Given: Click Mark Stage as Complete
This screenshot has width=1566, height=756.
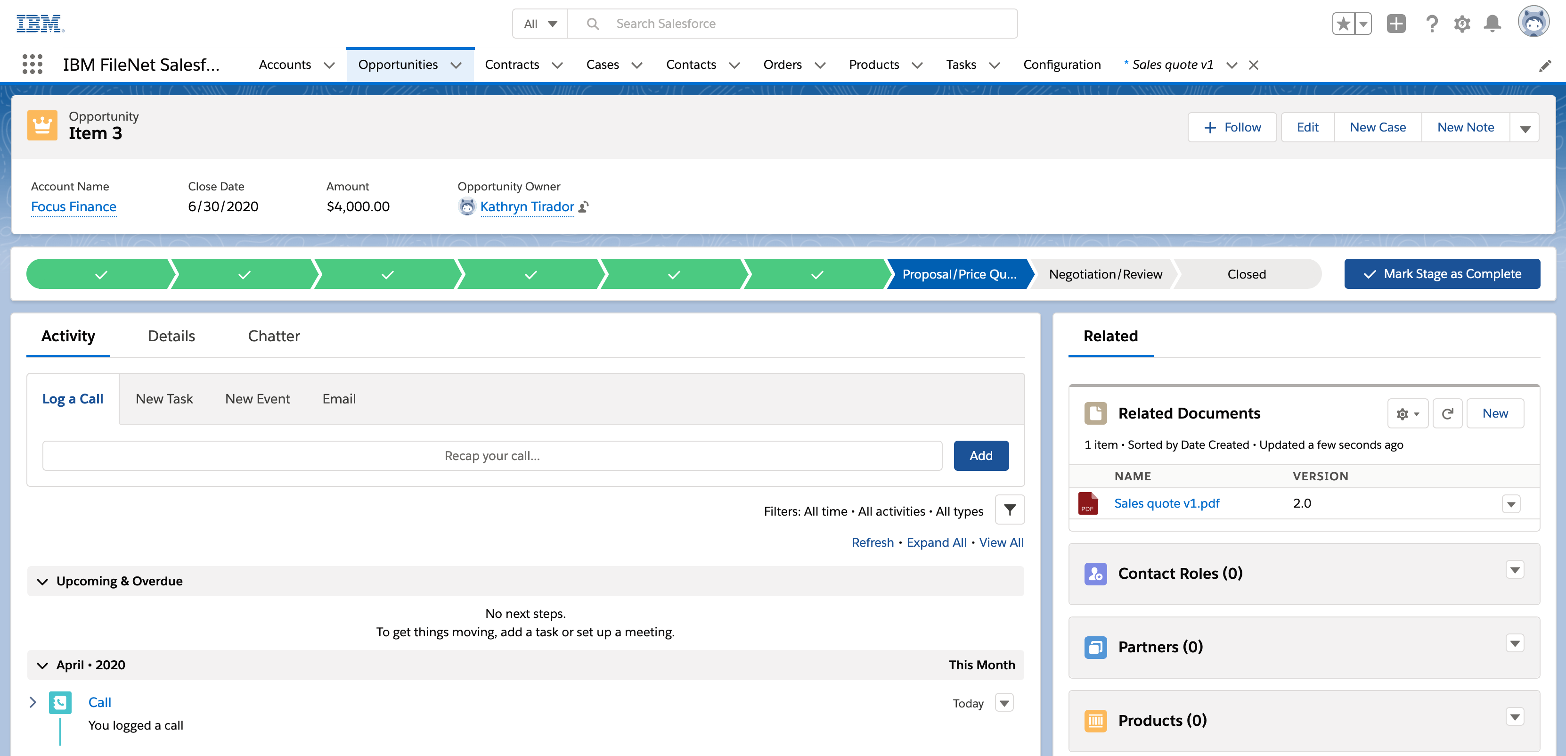Looking at the screenshot, I should coord(1442,274).
